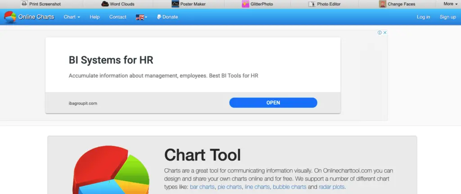Viewport: 461px width, 194px height.
Task: Click the PayPal Donate icon
Action: pos(159,17)
